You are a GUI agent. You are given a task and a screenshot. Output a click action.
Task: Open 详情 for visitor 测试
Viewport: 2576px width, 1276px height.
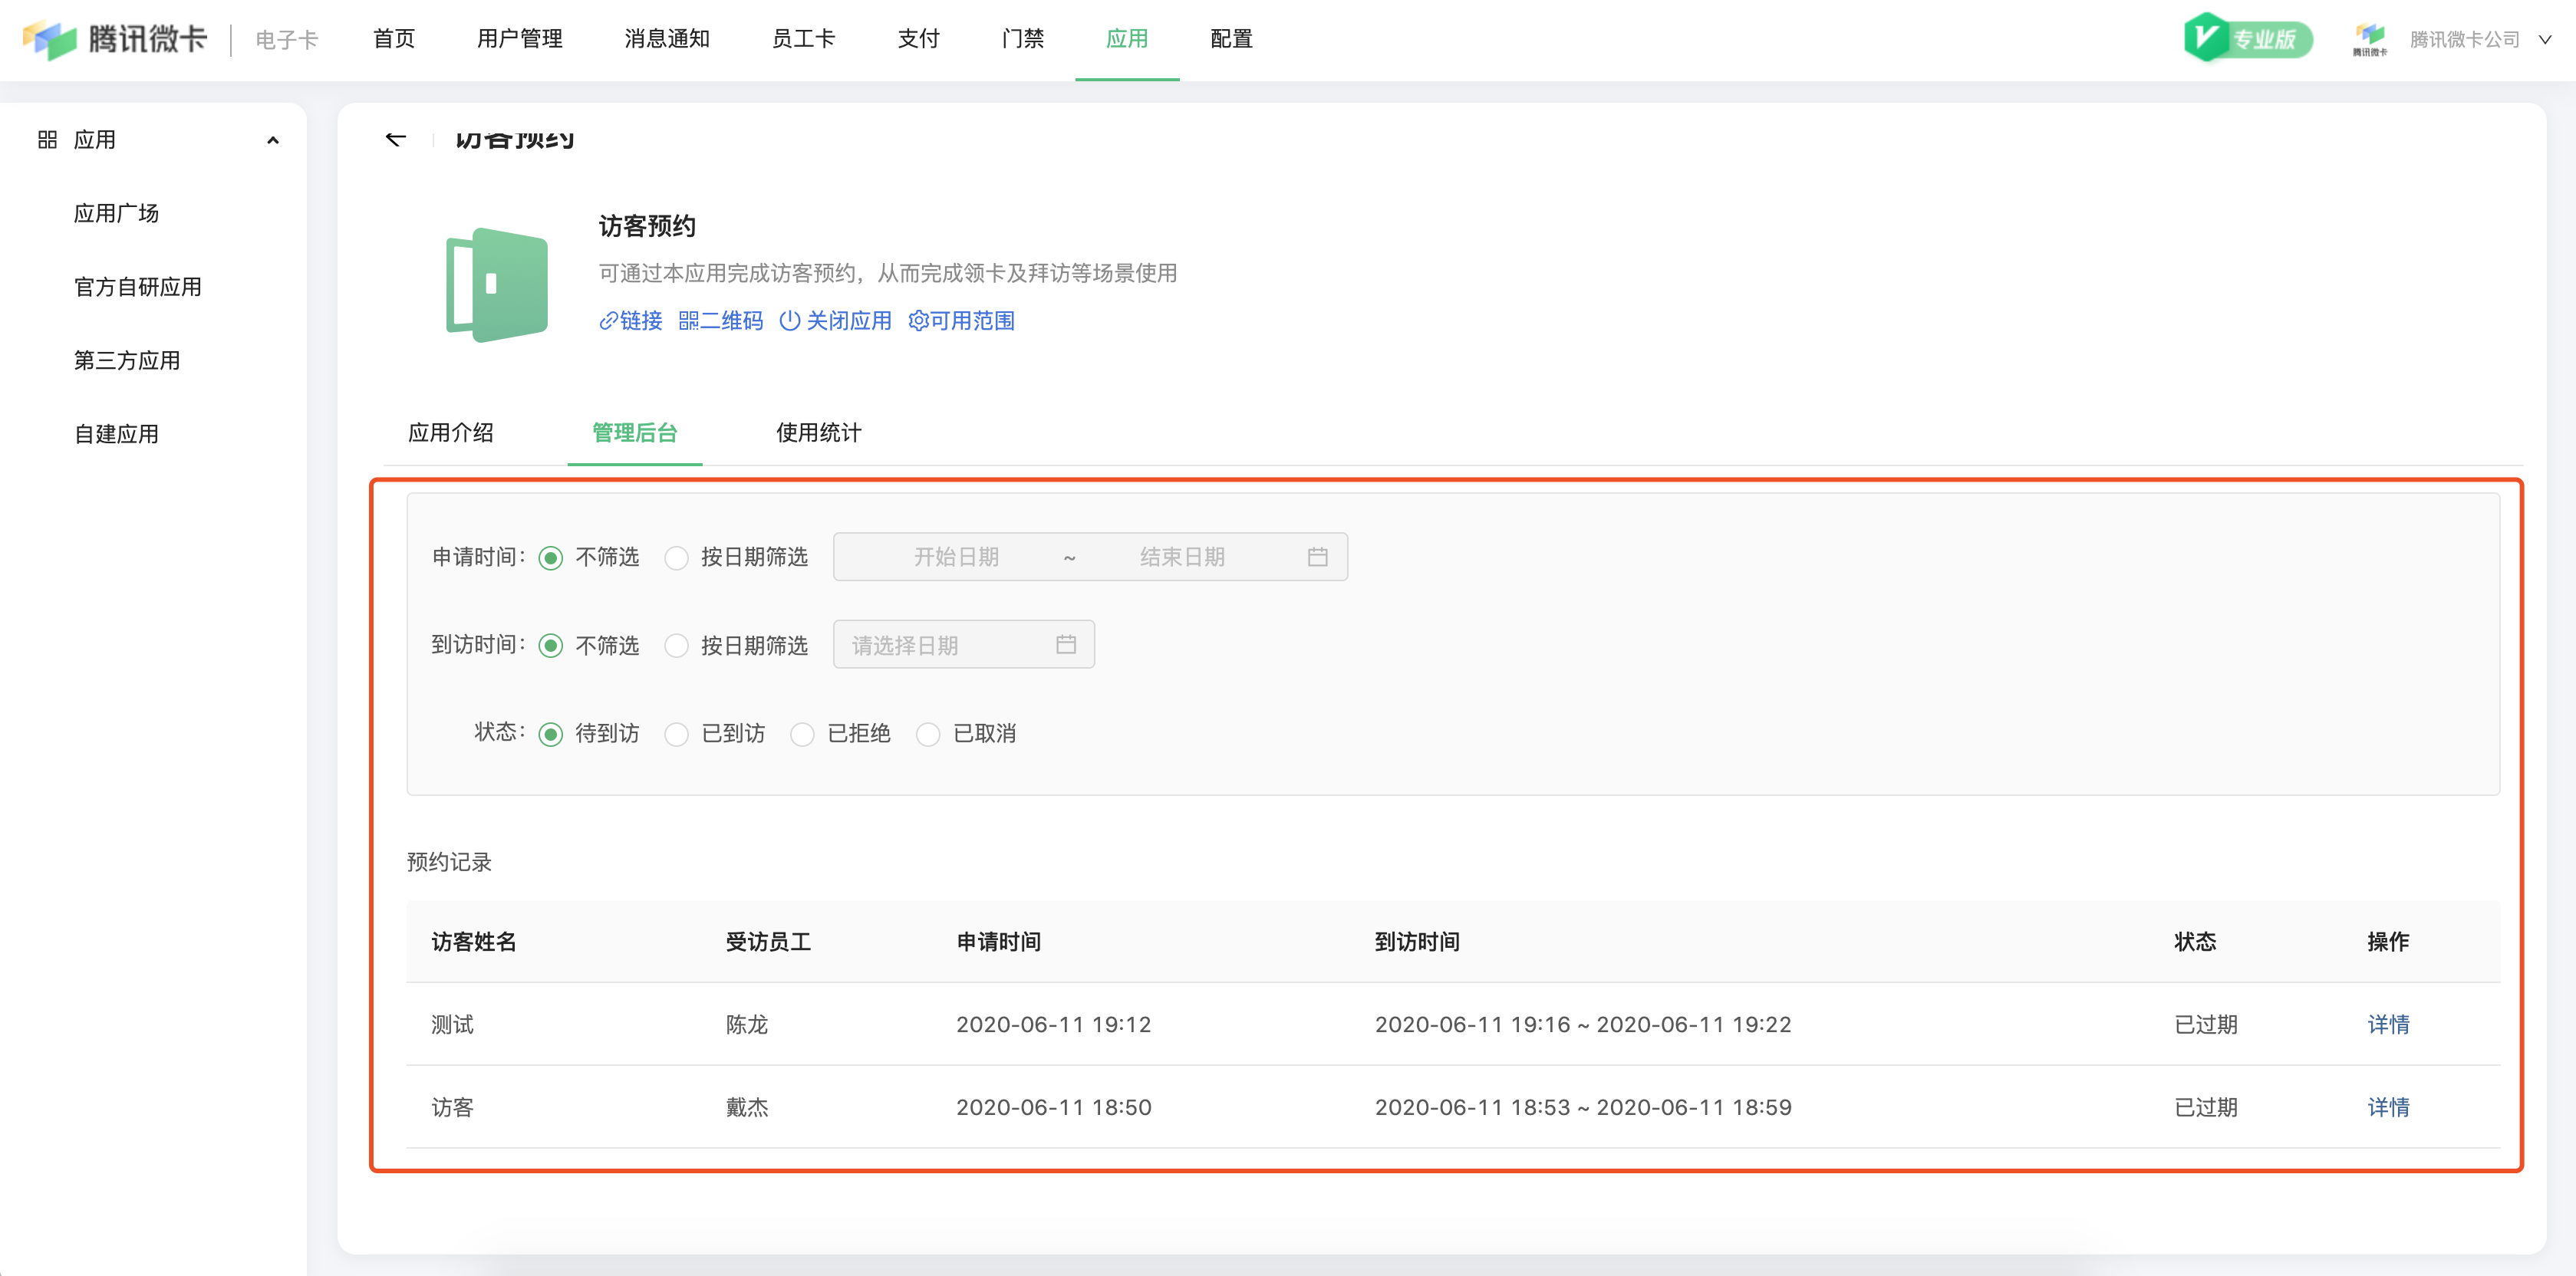click(2388, 1024)
